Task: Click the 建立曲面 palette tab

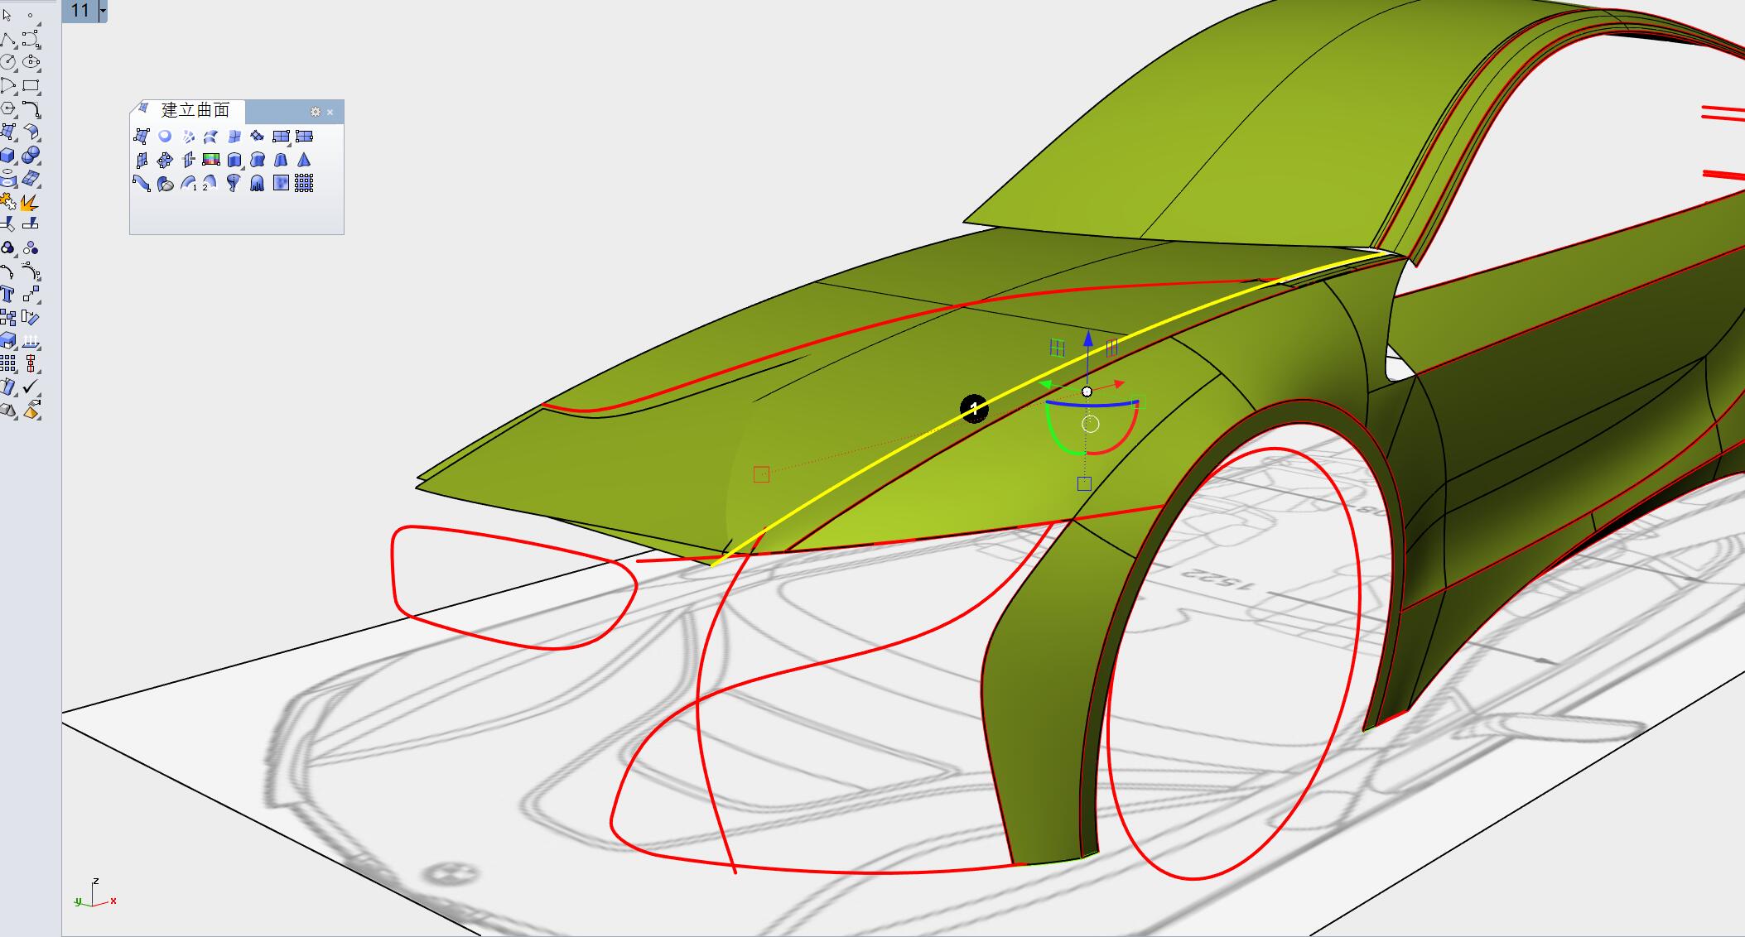Action: coord(195,110)
